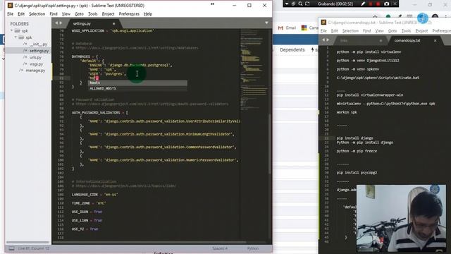This screenshot has height=254, width=451.
Task: Click the camera snapshot icon in recording toolbar
Action: coord(387,4)
